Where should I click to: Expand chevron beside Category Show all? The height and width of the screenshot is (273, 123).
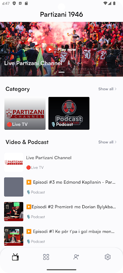point(115,89)
